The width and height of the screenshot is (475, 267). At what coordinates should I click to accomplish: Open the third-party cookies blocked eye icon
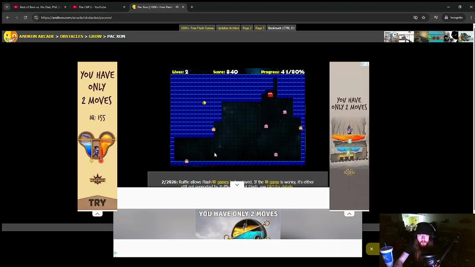tap(416, 17)
